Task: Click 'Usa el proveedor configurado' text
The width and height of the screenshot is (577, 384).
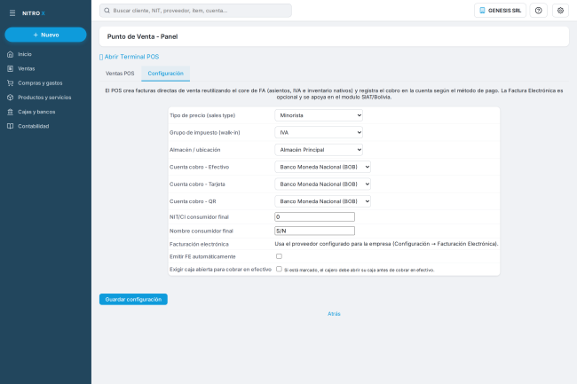Action: click(x=386, y=244)
